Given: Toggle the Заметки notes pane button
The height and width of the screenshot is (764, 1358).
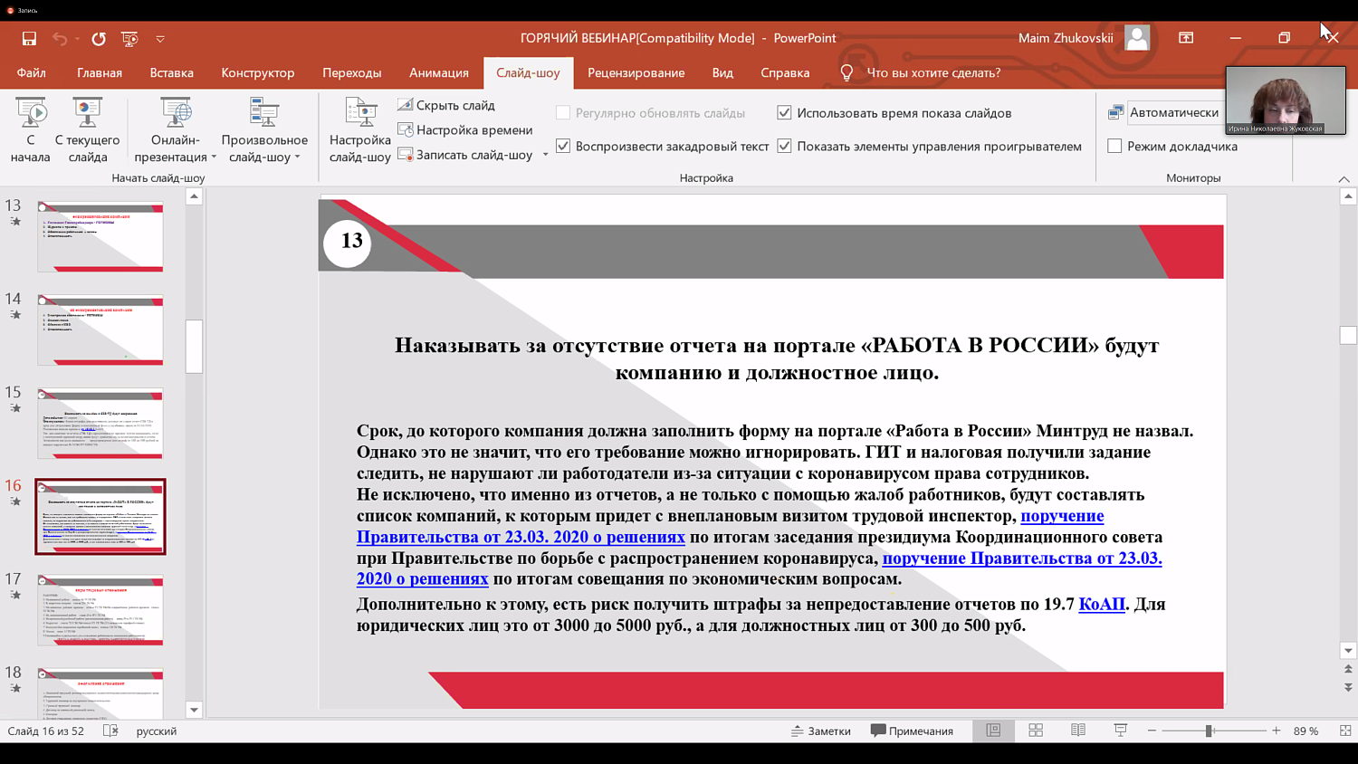Looking at the screenshot, I should pos(821,731).
